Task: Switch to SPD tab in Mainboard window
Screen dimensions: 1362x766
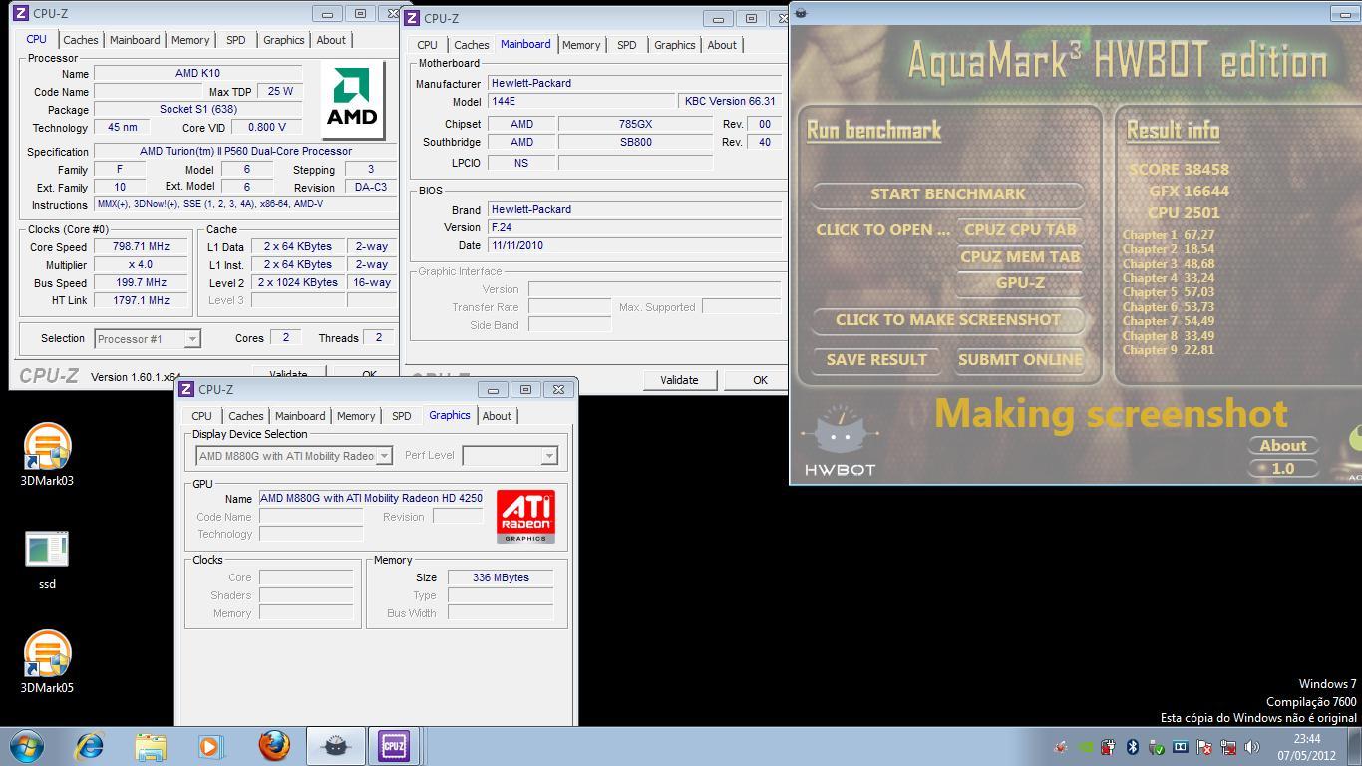Action: (627, 45)
